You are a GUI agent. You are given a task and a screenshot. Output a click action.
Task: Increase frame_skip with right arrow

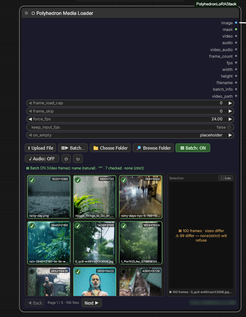pos(230,111)
